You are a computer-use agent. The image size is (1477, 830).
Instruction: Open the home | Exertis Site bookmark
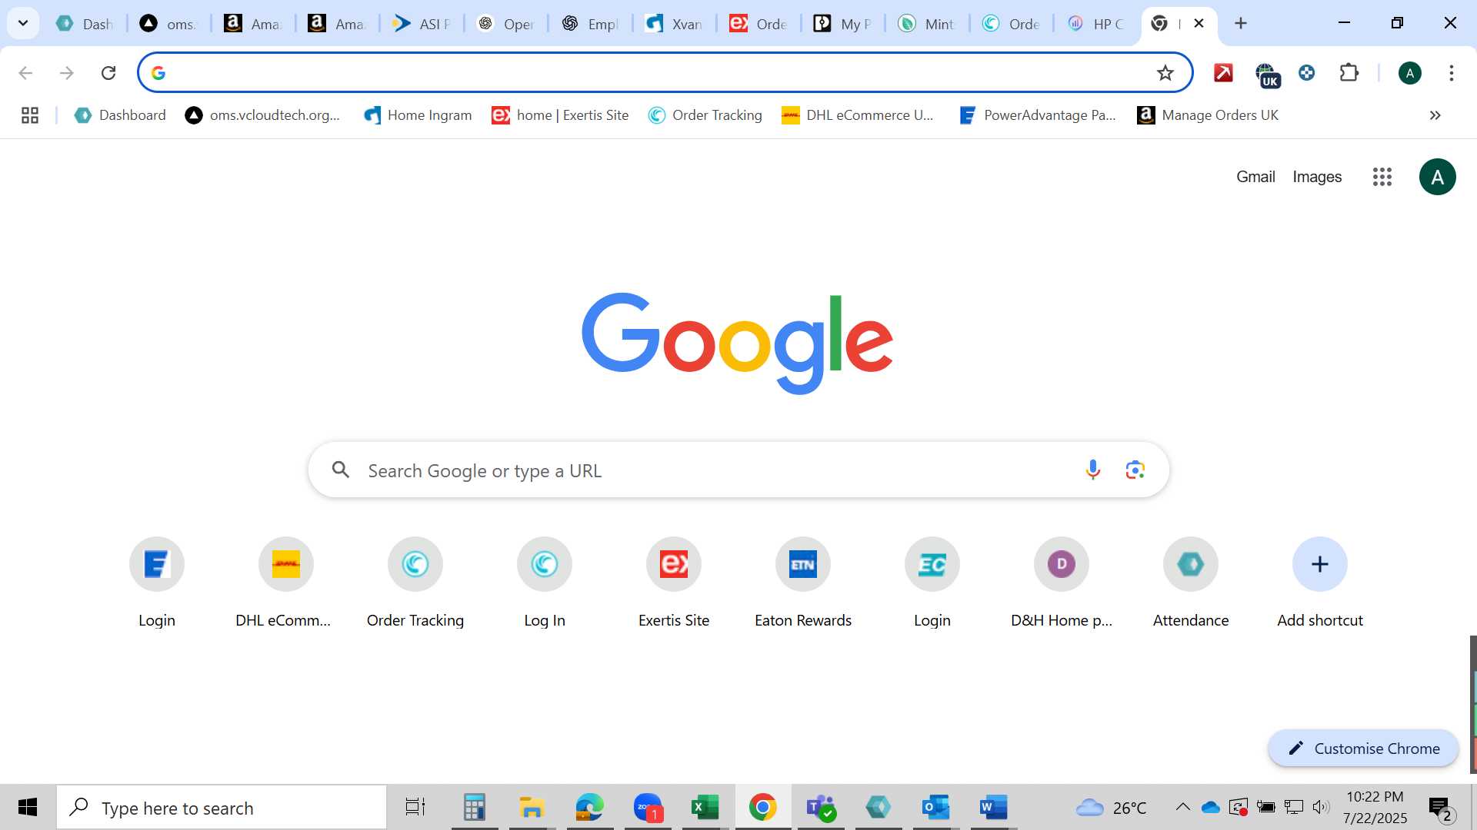pos(560,115)
